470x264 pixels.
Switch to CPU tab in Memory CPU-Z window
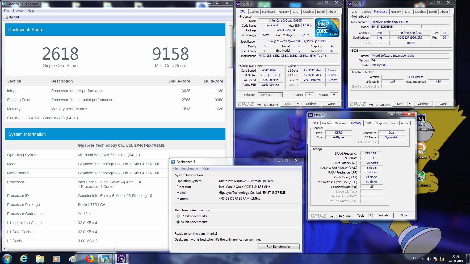click(x=315, y=123)
